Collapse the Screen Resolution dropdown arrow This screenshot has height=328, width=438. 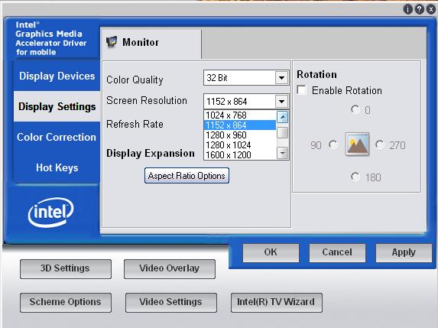[x=281, y=102]
